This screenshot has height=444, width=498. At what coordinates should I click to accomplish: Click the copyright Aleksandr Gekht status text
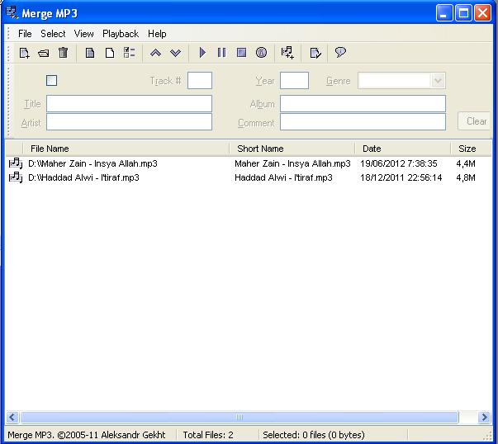[87, 435]
